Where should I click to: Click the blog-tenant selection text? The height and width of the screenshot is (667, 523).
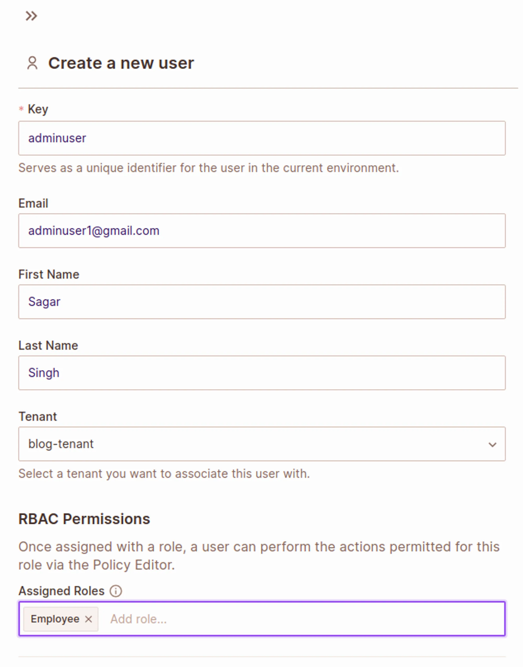61,444
